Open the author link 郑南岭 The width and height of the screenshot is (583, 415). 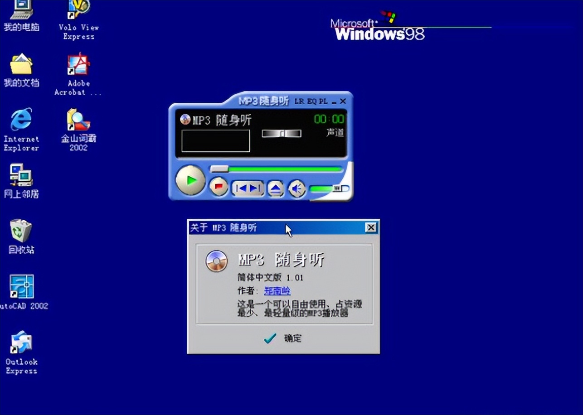(277, 291)
